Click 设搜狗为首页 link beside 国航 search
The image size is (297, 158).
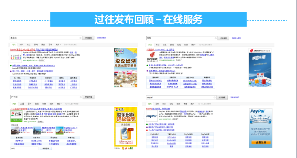(x=236, y=38)
